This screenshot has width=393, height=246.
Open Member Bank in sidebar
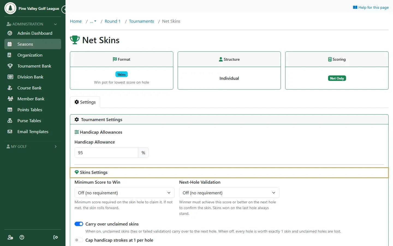33,99
